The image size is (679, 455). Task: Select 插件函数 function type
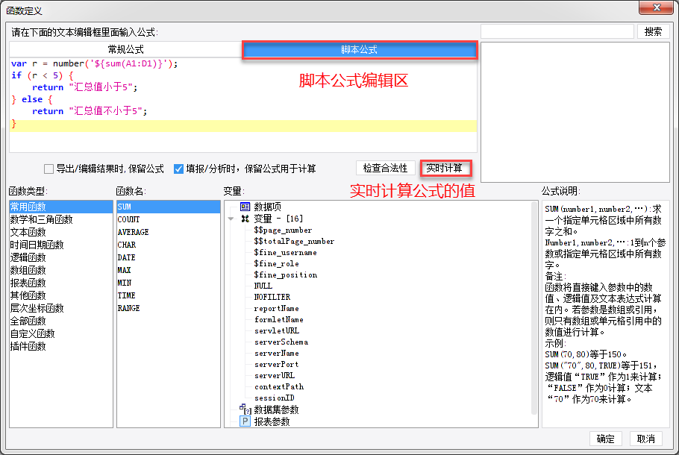(60, 346)
